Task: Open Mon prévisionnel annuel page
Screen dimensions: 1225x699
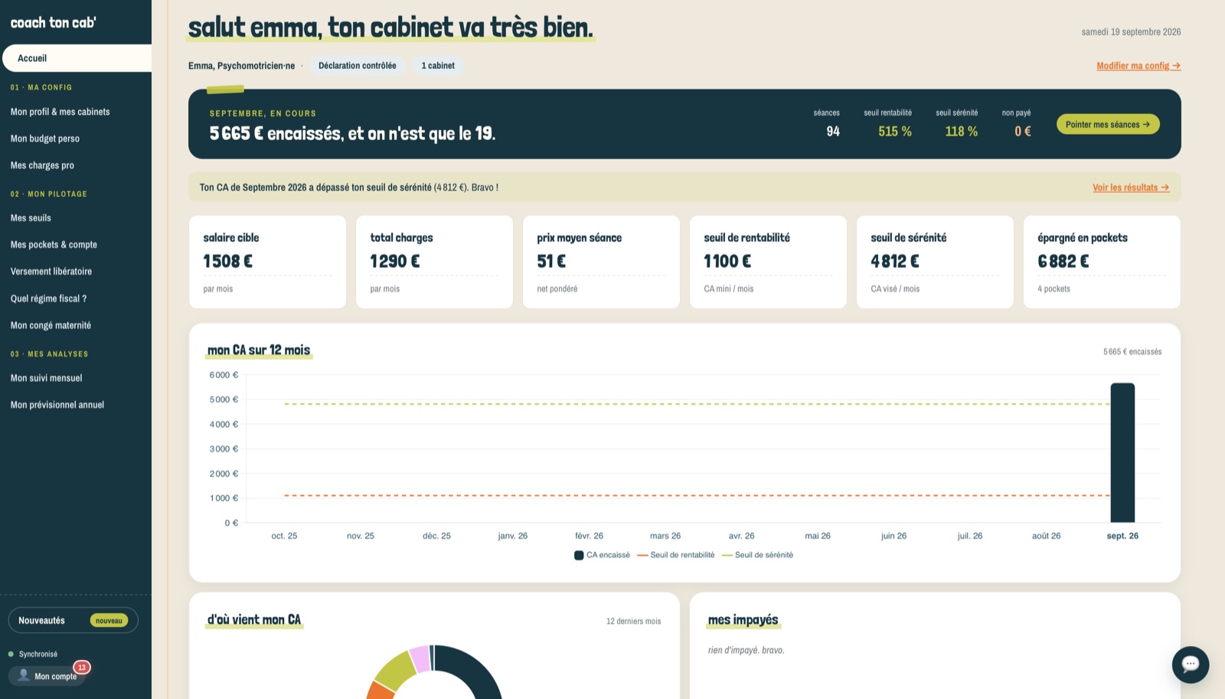Action: click(57, 405)
